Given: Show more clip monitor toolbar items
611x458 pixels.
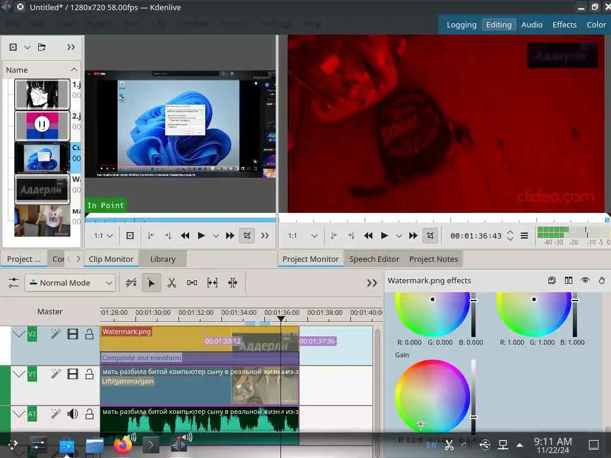Looking at the screenshot, I should 265,236.
